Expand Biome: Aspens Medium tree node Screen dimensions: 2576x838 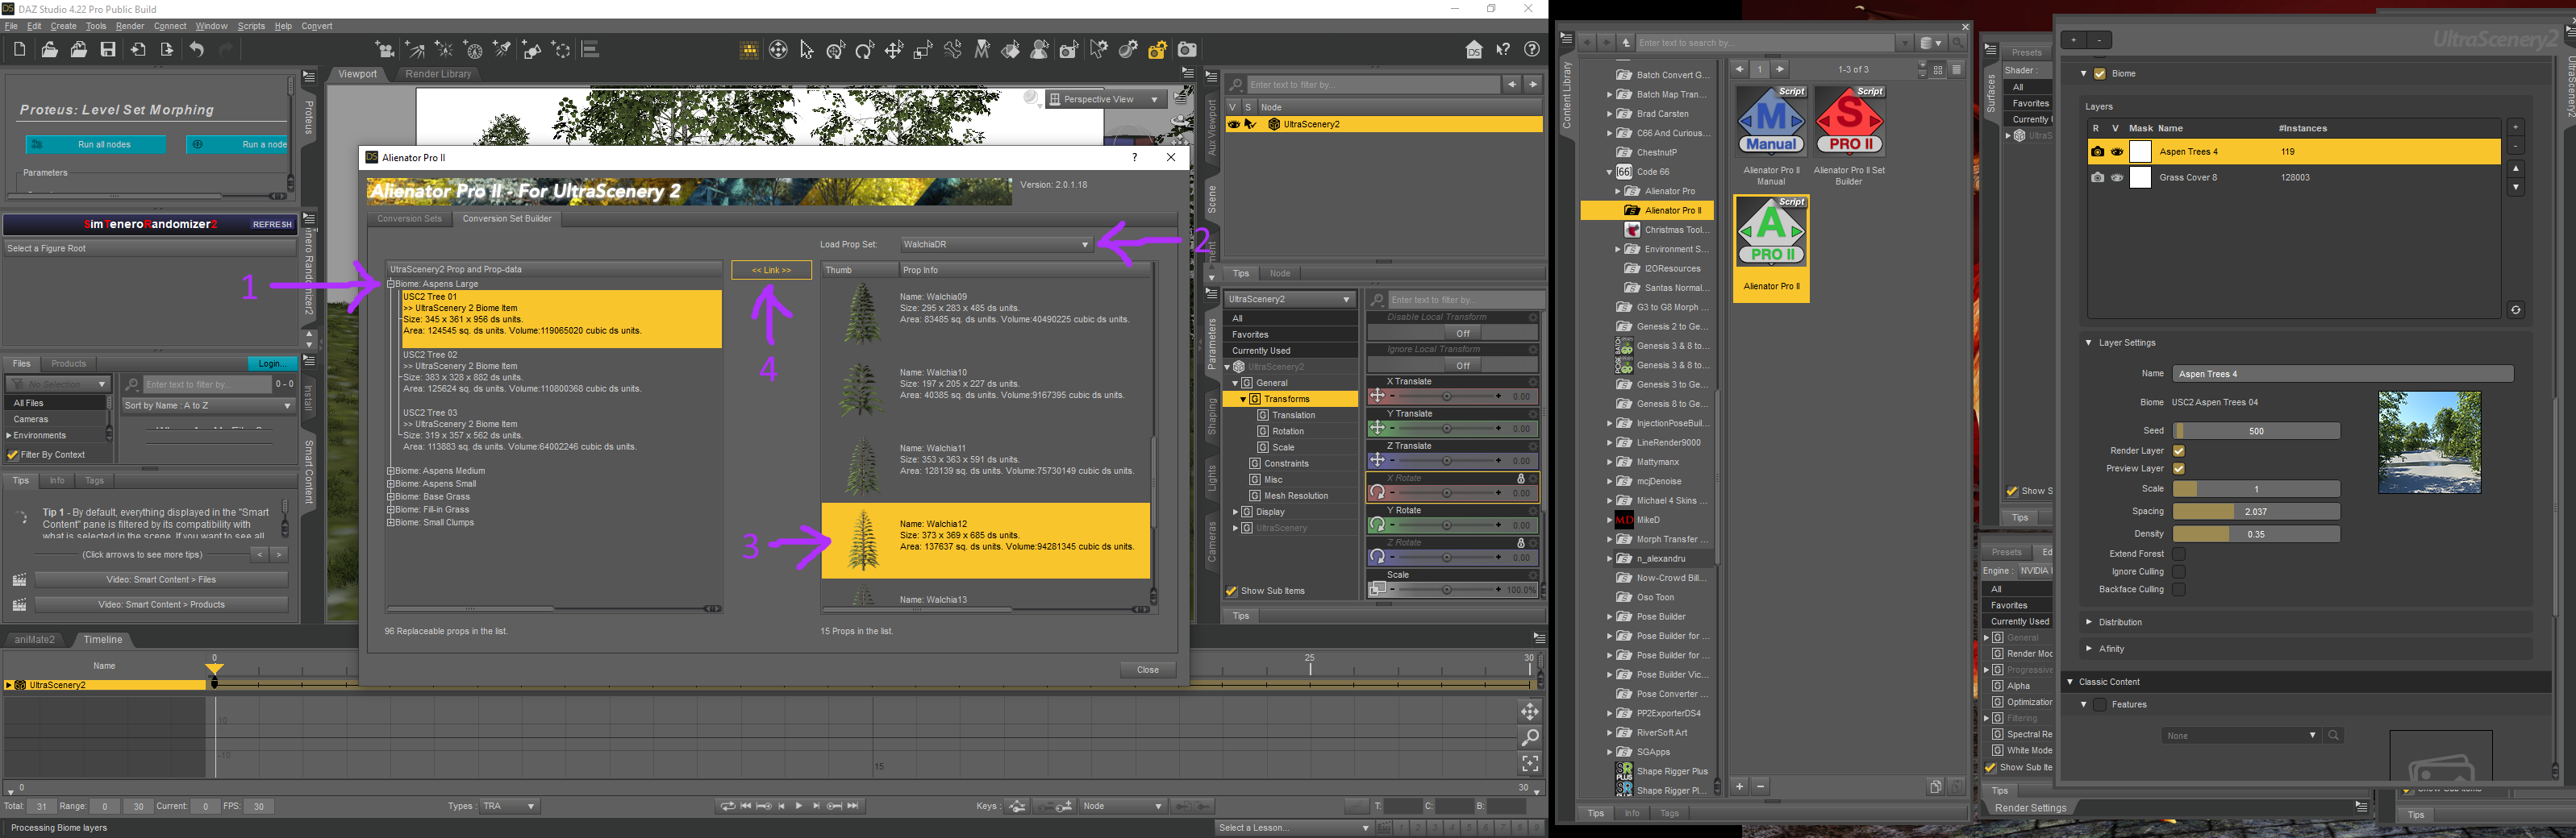pos(391,471)
